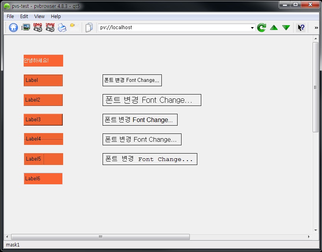The width and height of the screenshot is (322, 252).
Task: Open the pv://localhost address dropdown
Action: tap(252, 28)
